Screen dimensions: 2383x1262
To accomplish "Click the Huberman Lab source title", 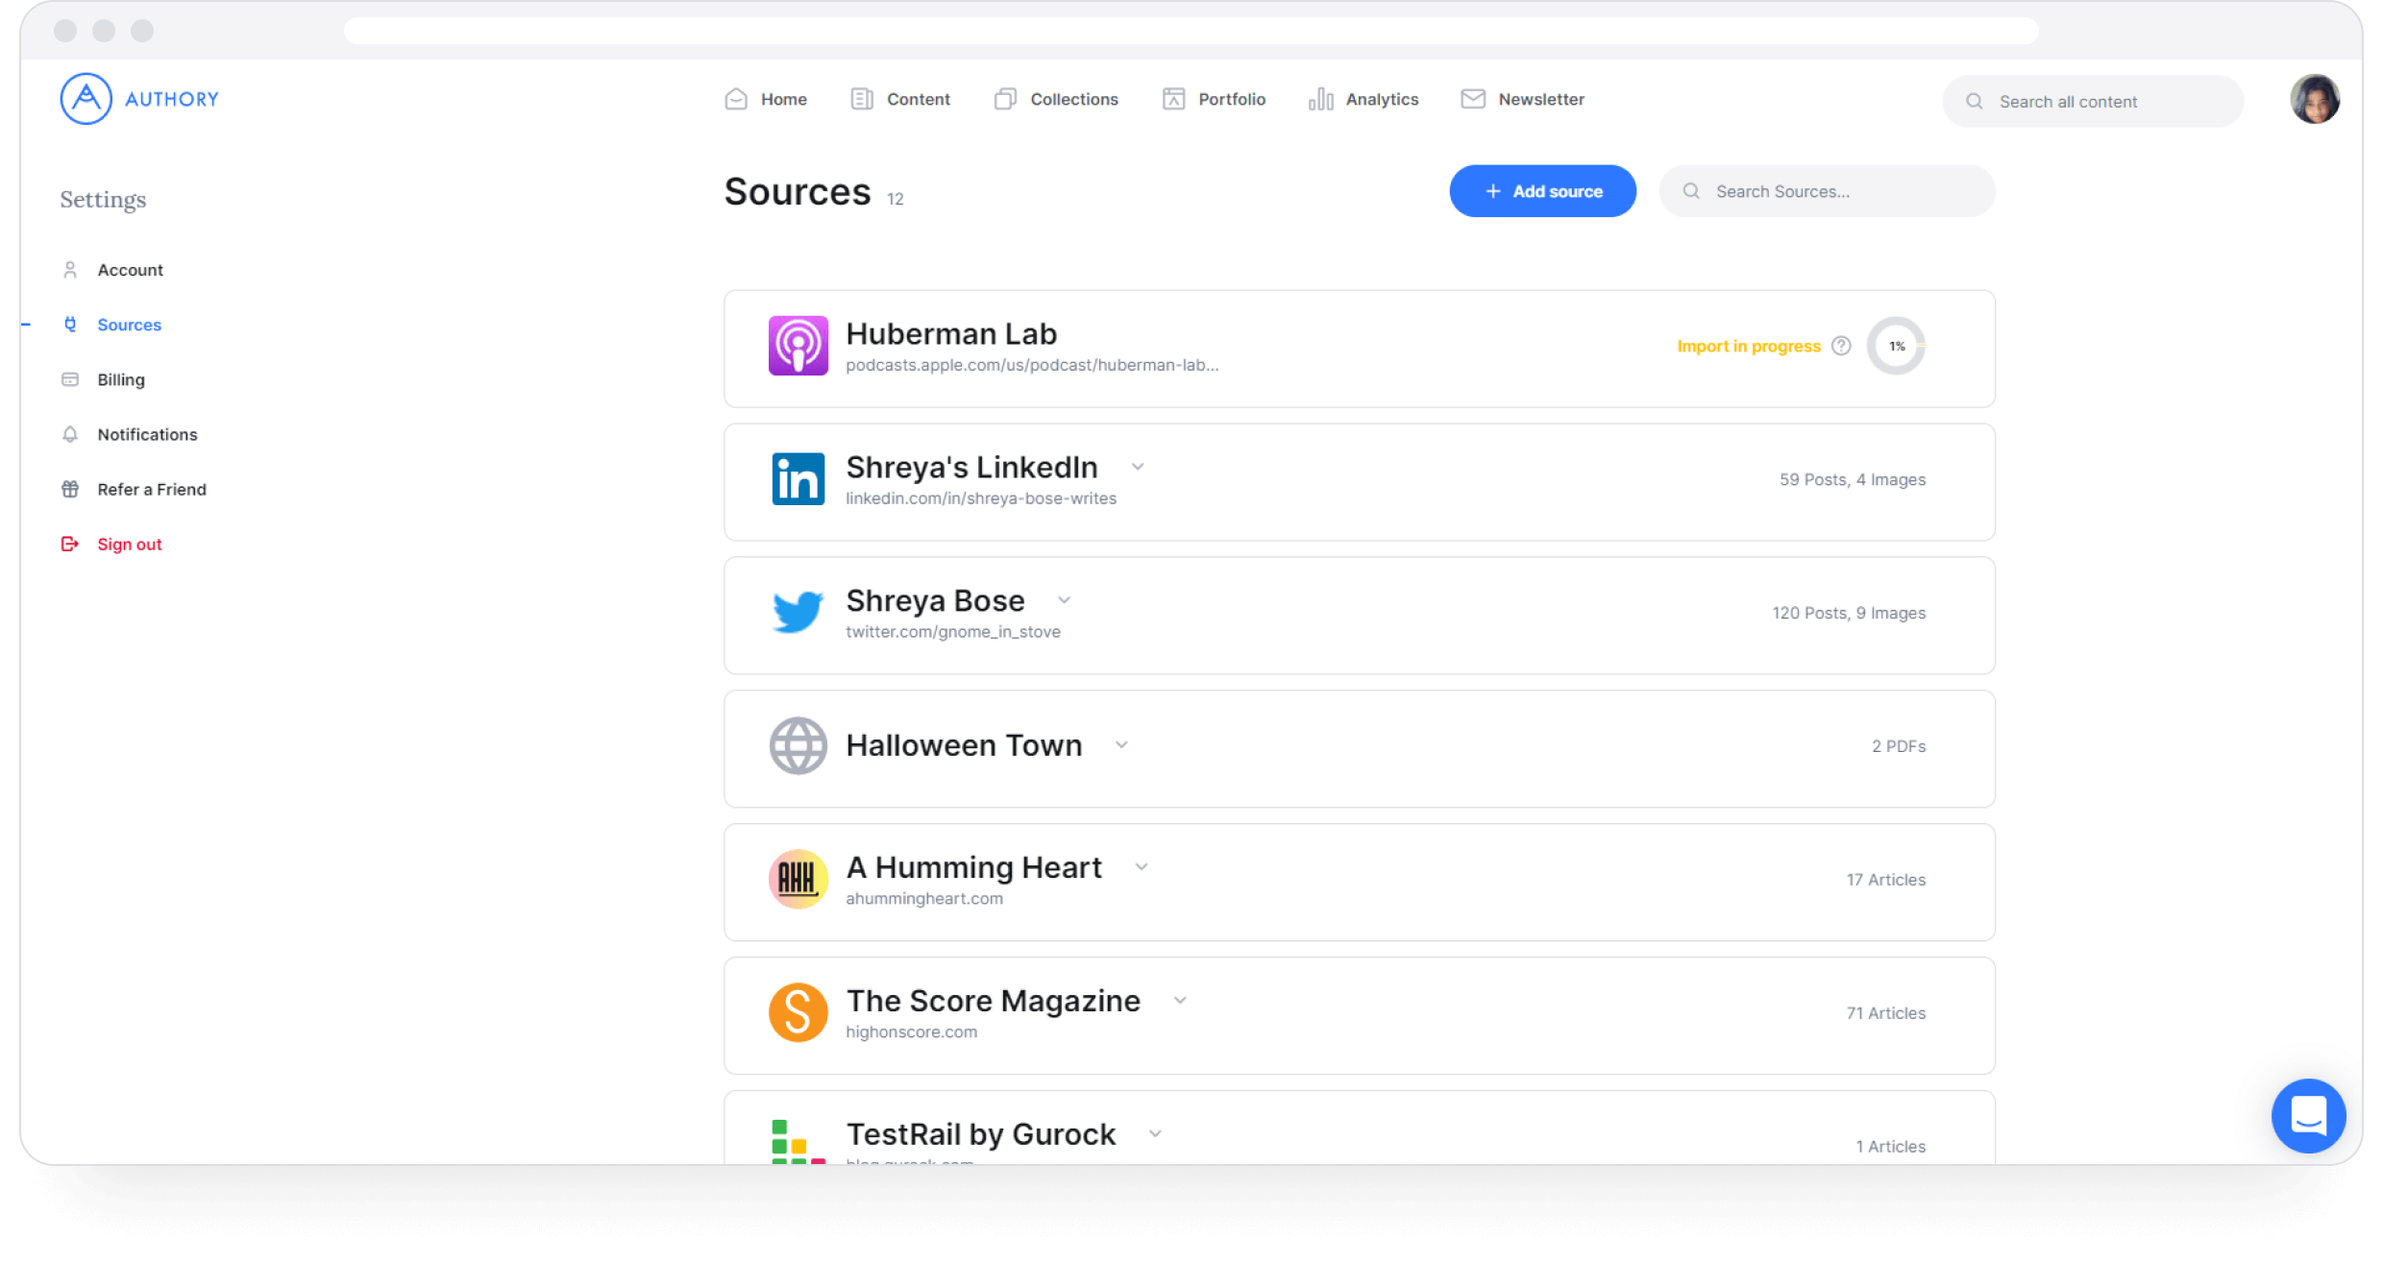I will [x=951, y=333].
